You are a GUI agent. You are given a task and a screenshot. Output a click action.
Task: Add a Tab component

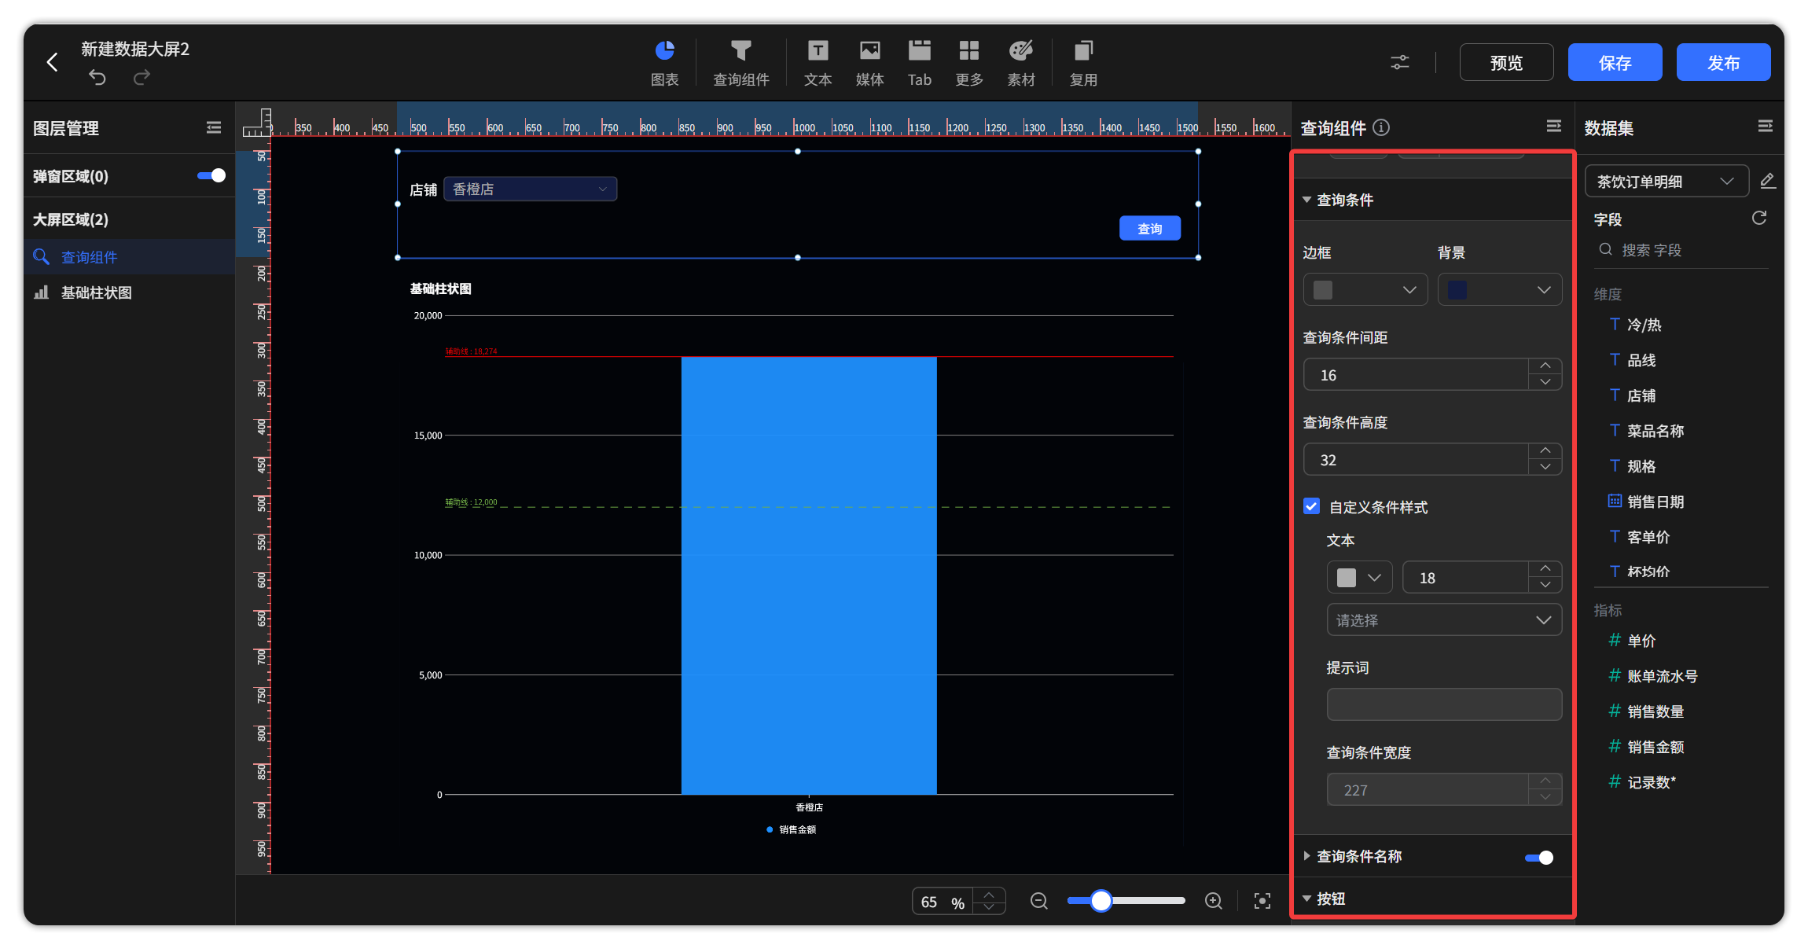pos(919,64)
